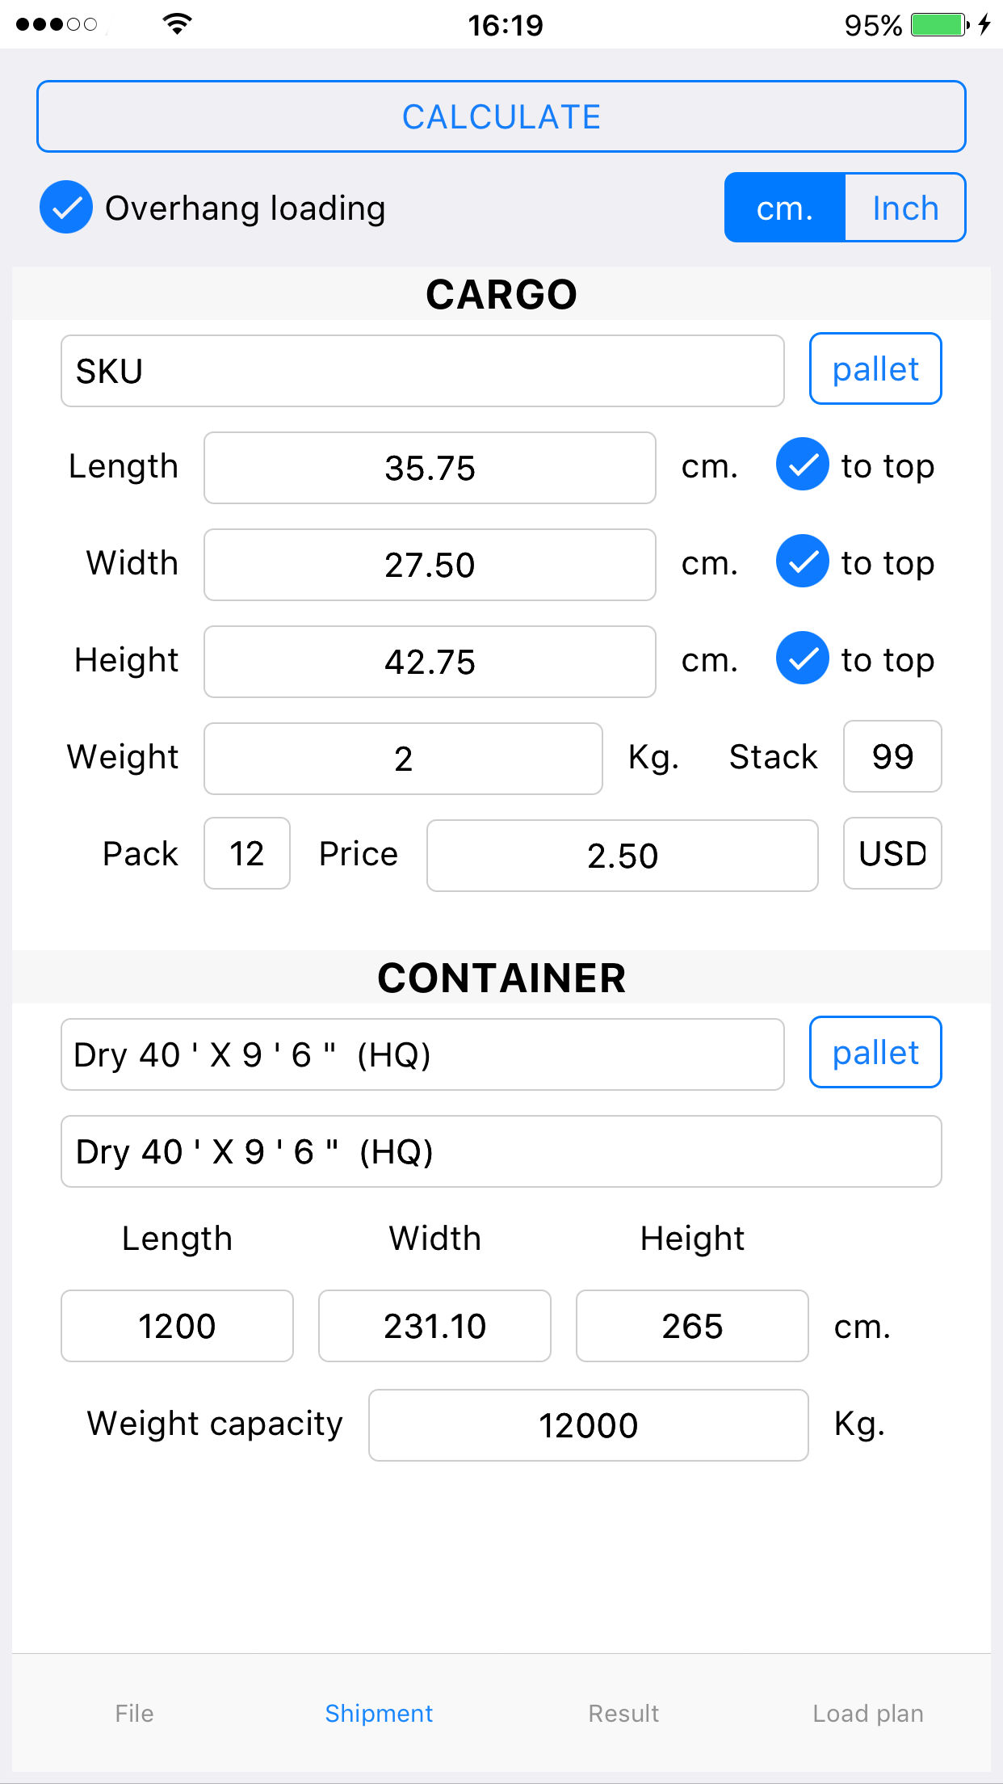The image size is (1003, 1784).
Task: Open container type selector Dry 40' HQ
Action: 422,1054
